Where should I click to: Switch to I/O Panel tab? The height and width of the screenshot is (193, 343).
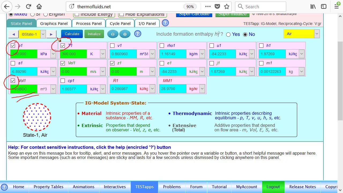point(147,23)
